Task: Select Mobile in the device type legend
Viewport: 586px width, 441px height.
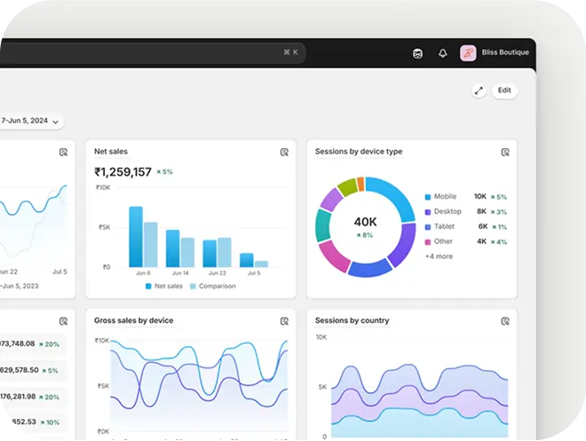Action: [x=445, y=197]
